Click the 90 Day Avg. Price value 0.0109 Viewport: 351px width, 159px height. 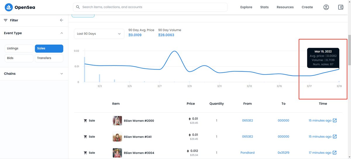tap(135, 35)
